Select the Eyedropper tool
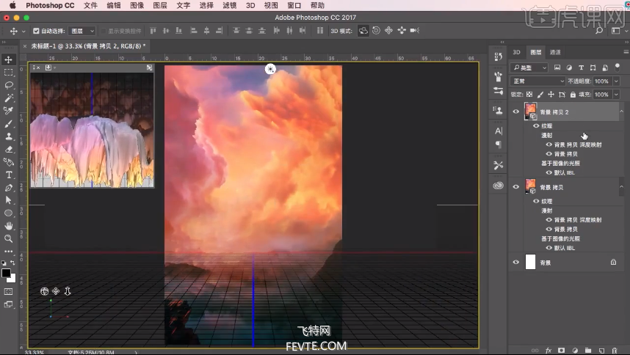 tap(8, 111)
